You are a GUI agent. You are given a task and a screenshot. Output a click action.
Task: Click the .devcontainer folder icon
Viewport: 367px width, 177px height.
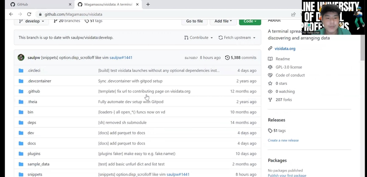[x=21, y=81]
